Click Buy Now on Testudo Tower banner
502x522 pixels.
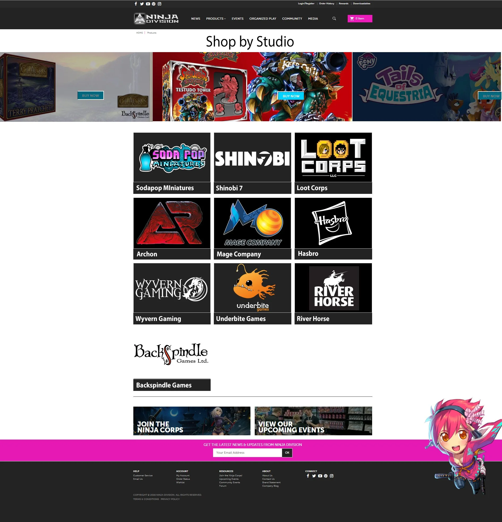[x=291, y=96]
